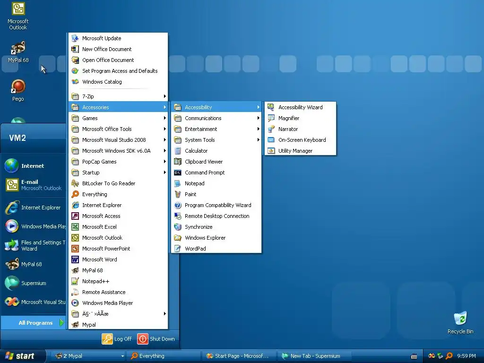Click the WordPad icon

click(x=178, y=249)
